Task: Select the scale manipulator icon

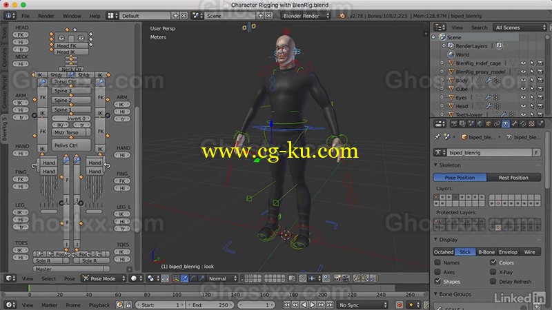Action: pyautogui.click(x=201, y=278)
